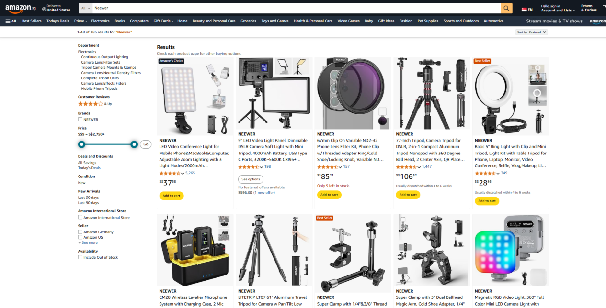Tick the Amazon Germany seller checkbox

(x=80, y=232)
